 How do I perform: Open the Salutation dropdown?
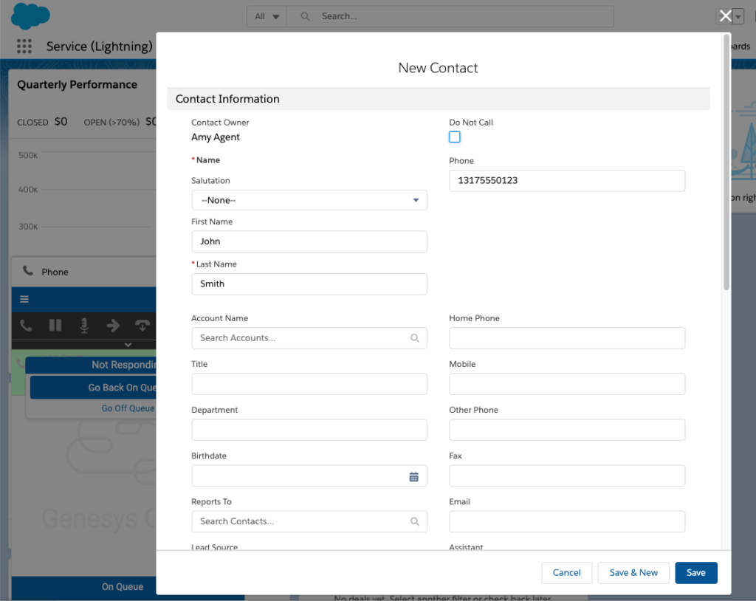(x=309, y=199)
